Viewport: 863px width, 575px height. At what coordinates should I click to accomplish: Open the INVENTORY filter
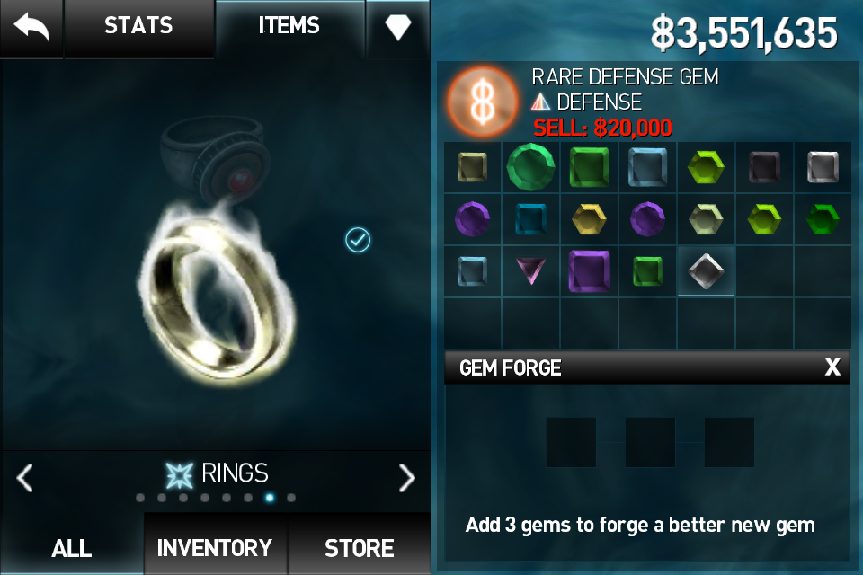pos(215,547)
